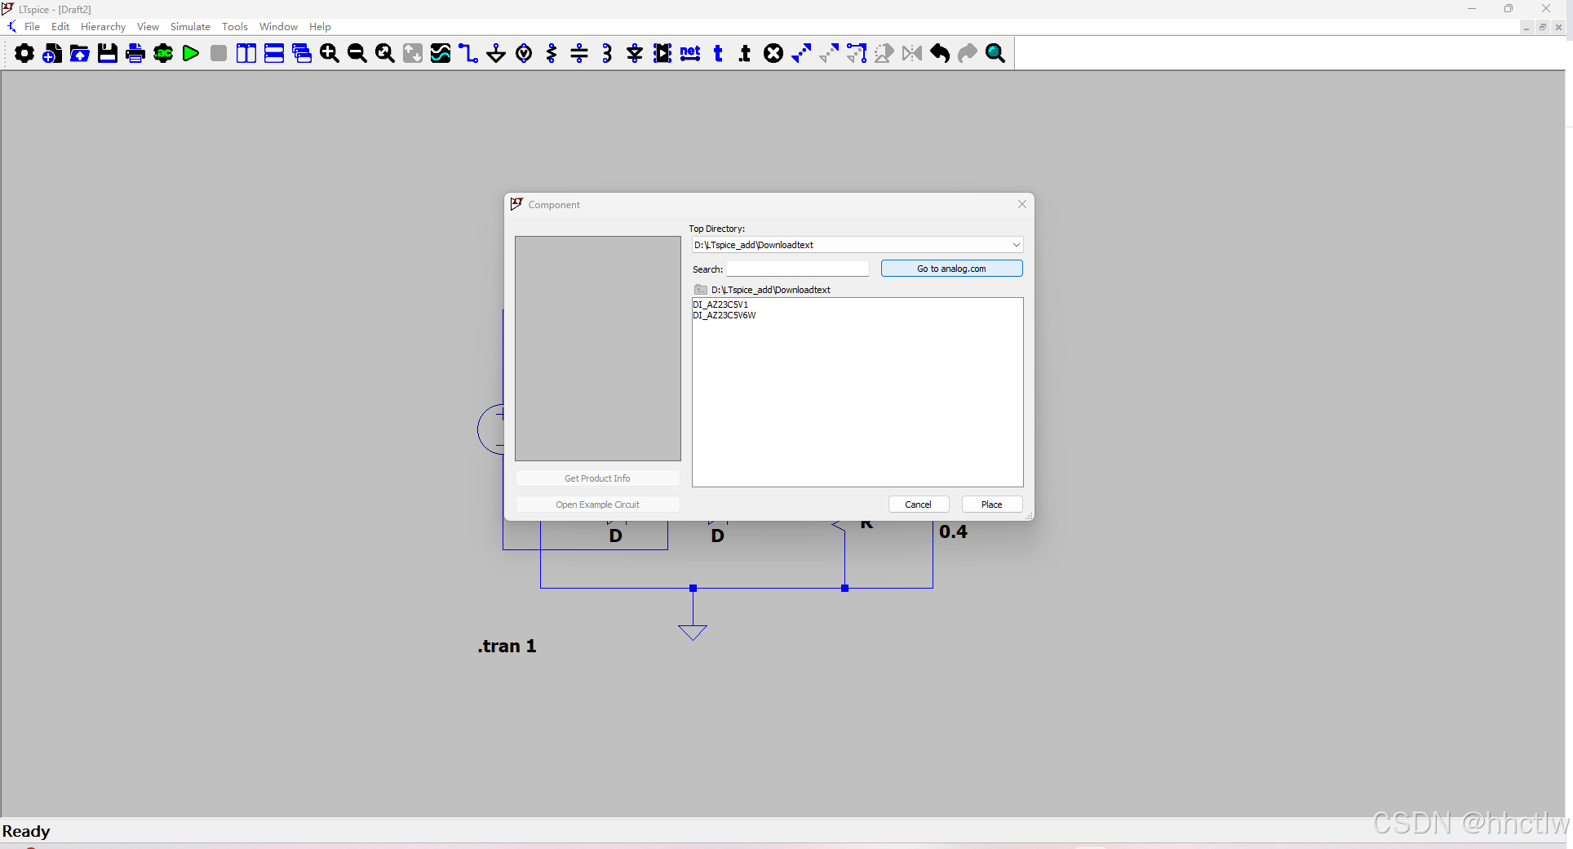Click Open Example Circuit button
This screenshot has height=849, width=1573.
click(x=597, y=505)
